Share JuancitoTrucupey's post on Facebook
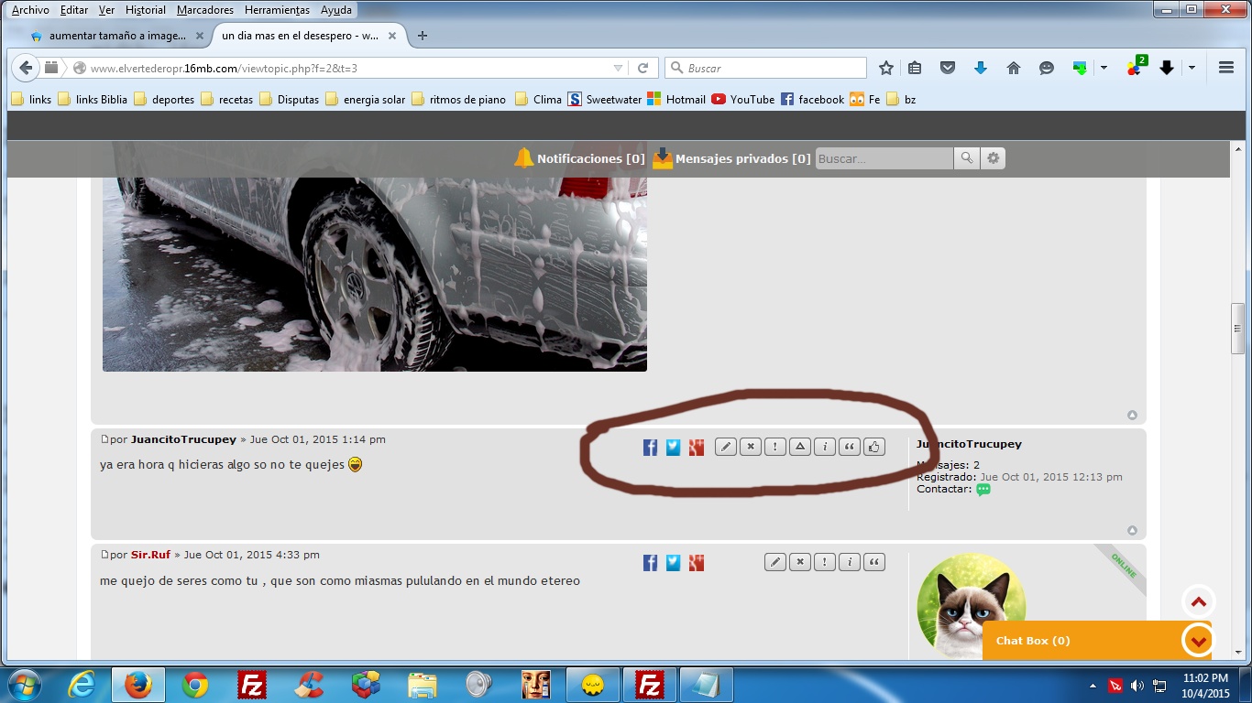The image size is (1252, 703). click(x=650, y=448)
